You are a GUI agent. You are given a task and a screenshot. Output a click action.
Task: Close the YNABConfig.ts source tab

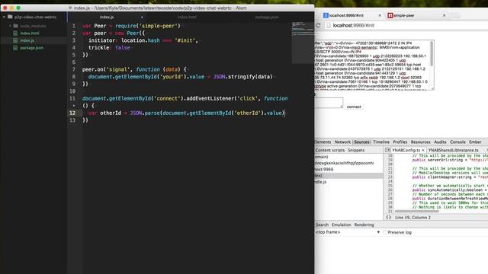[423, 150]
